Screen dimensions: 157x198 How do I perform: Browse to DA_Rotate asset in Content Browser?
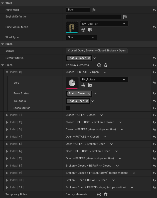point(90,85)
